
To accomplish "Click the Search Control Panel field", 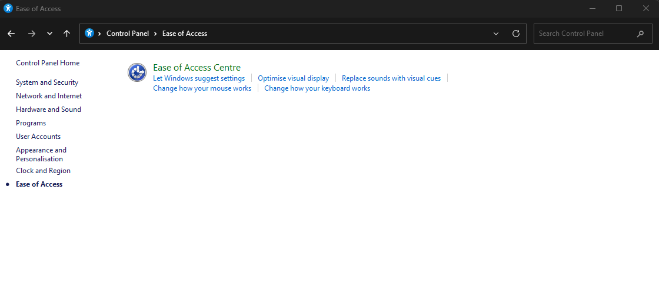I will tap(593, 34).
